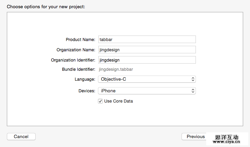The height and width of the screenshot is (147, 250).
Task: Click the jingdesign.tabbar bundle identifier value
Action: (x=116, y=69)
